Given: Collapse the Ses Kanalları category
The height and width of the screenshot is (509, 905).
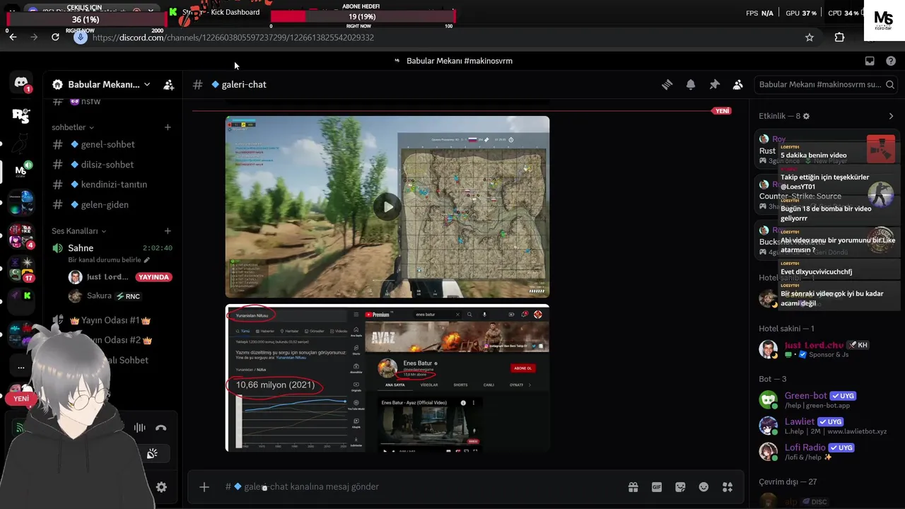Looking at the screenshot, I should [x=78, y=231].
